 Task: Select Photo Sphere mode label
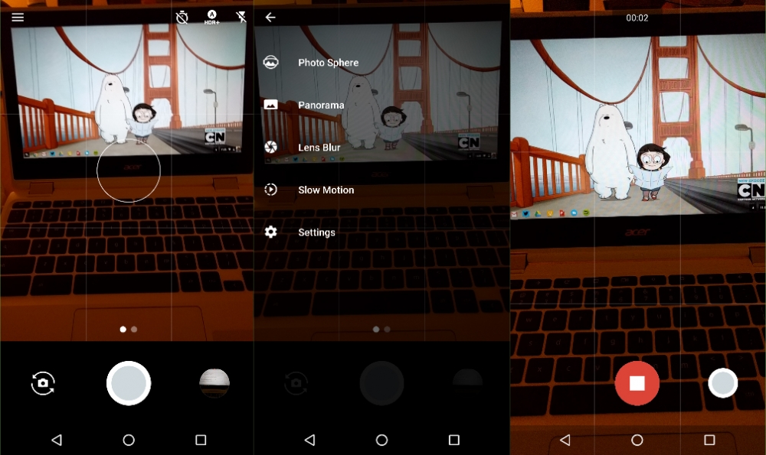pyautogui.click(x=329, y=63)
